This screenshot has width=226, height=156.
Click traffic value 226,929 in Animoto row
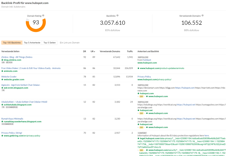coord(129,68)
